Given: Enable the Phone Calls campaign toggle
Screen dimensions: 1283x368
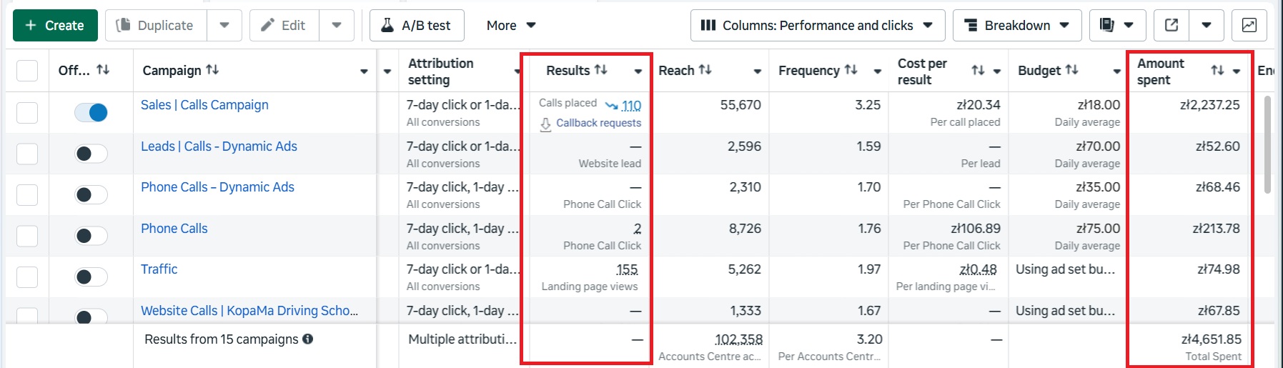Looking at the screenshot, I should tap(91, 236).
